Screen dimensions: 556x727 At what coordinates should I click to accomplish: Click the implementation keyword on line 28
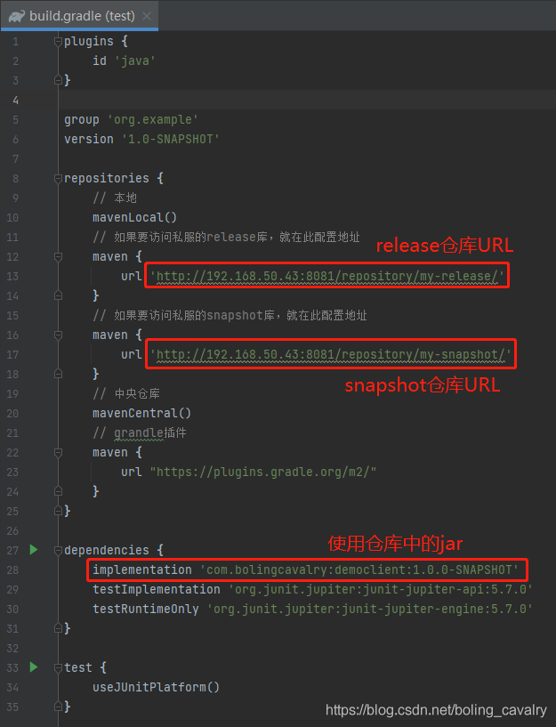point(141,569)
